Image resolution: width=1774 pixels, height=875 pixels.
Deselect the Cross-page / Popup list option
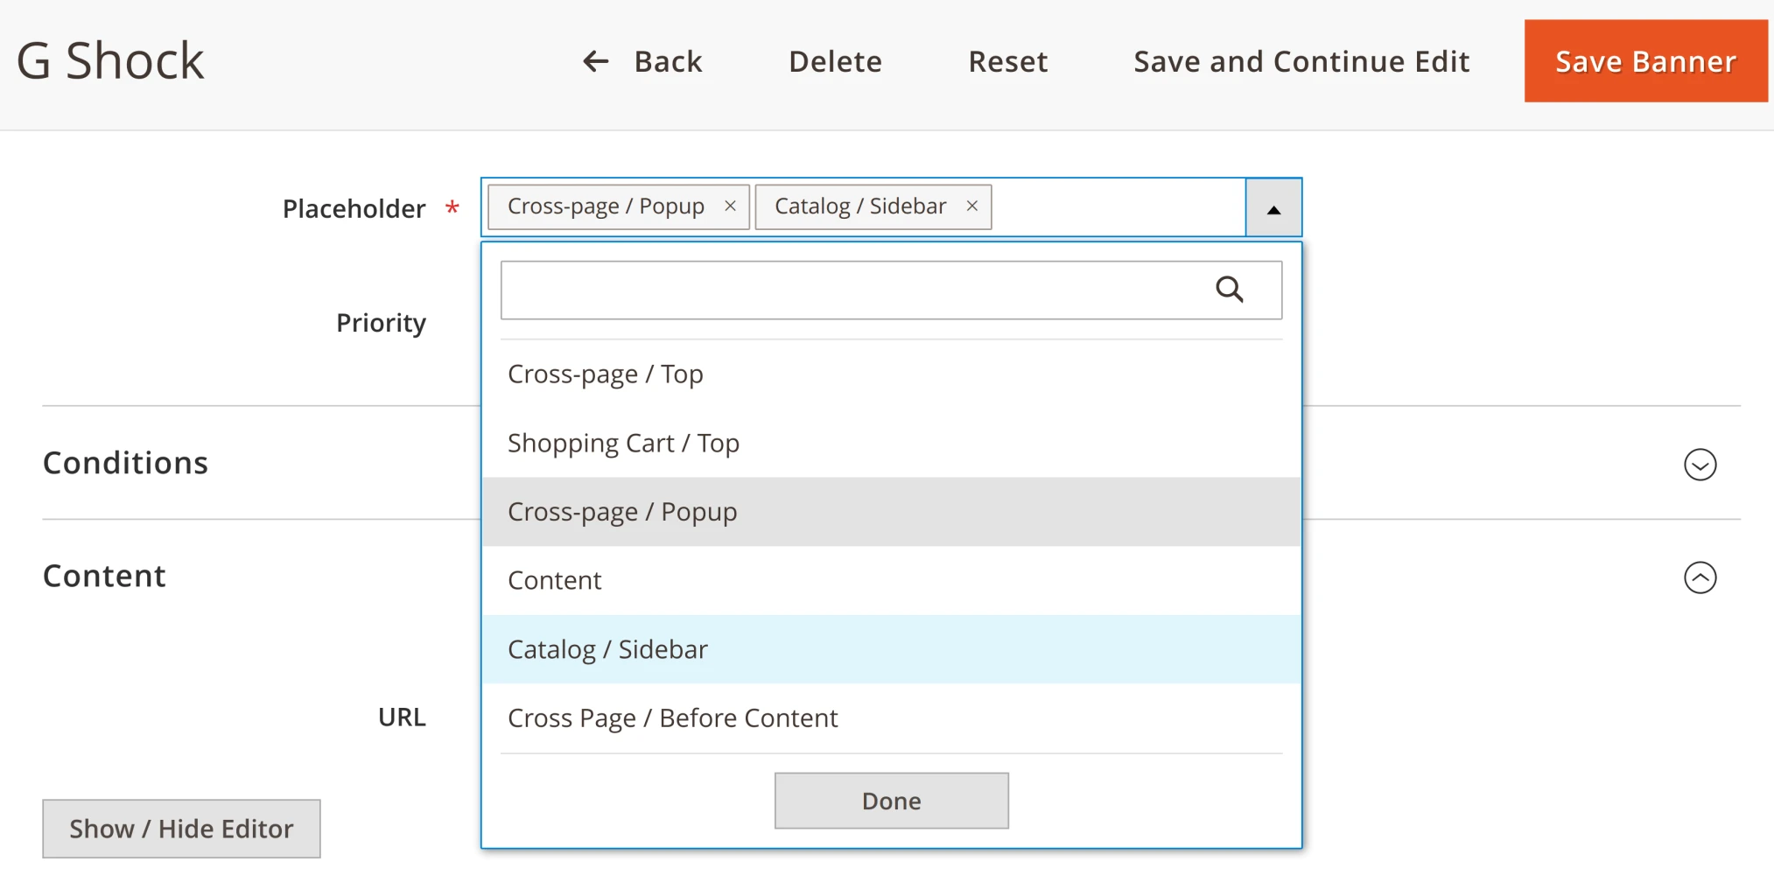622,511
